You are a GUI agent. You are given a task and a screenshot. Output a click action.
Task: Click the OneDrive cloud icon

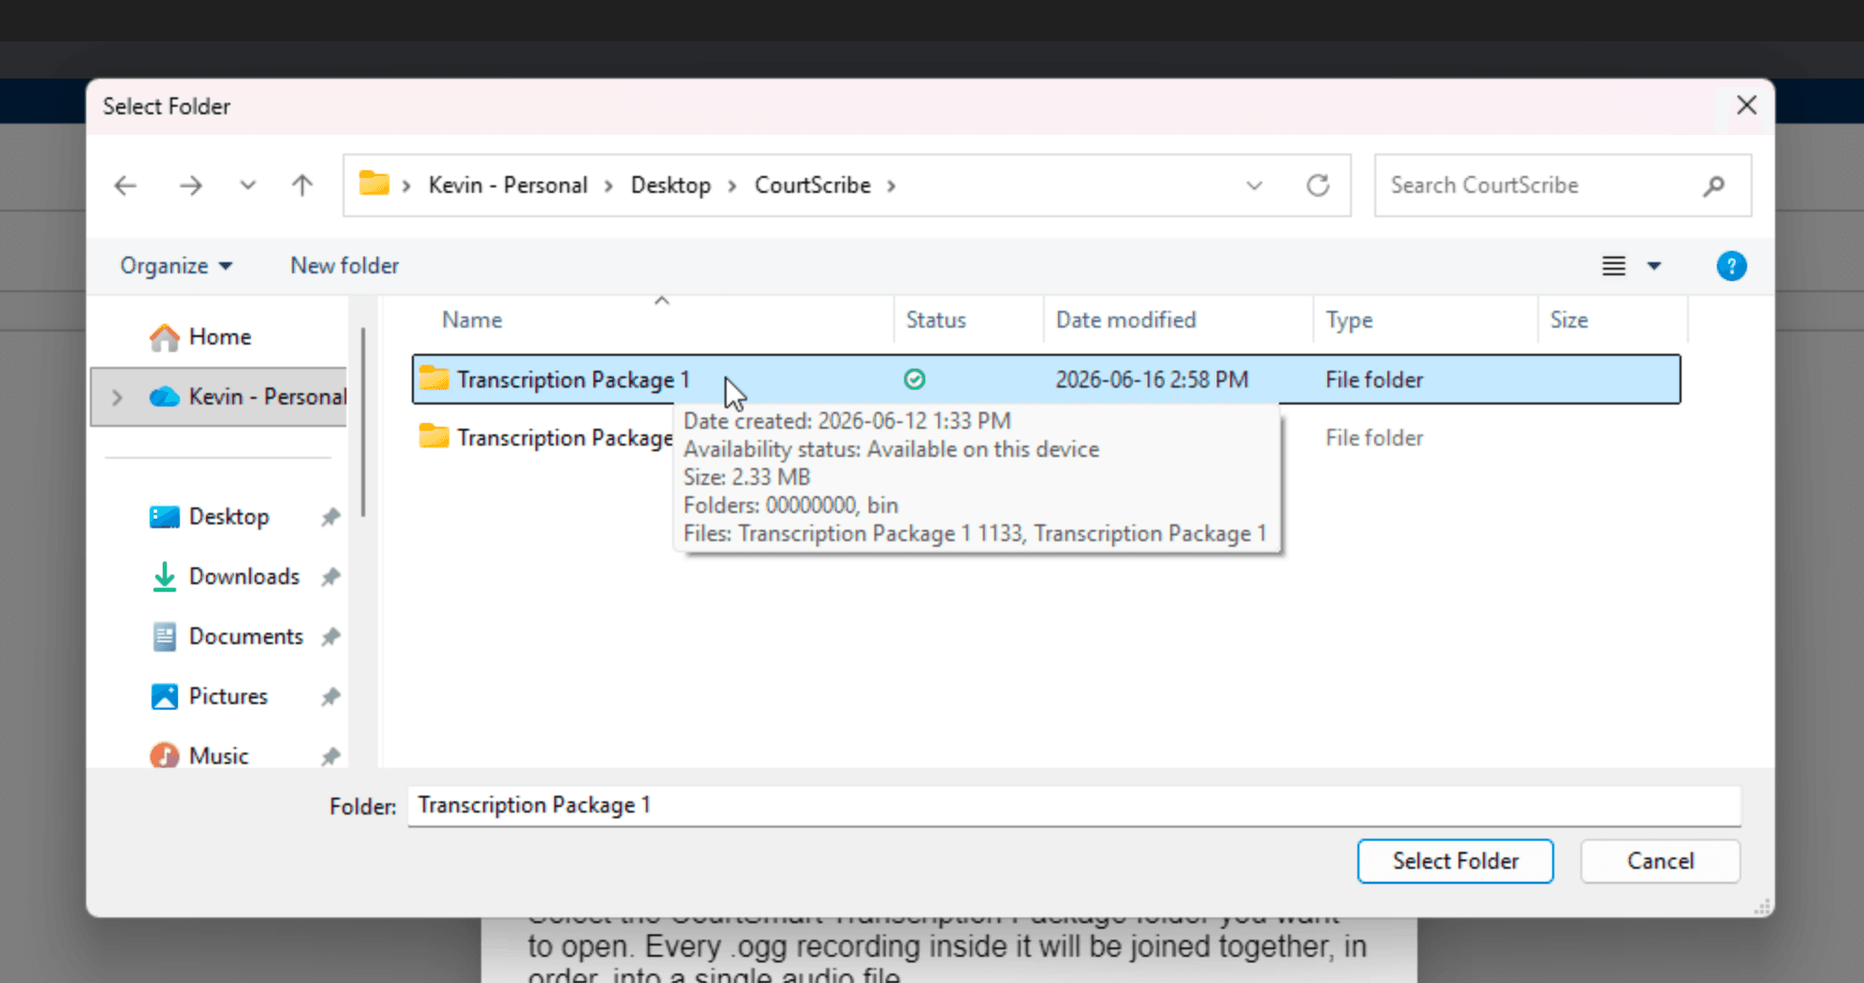pyautogui.click(x=165, y=397)
